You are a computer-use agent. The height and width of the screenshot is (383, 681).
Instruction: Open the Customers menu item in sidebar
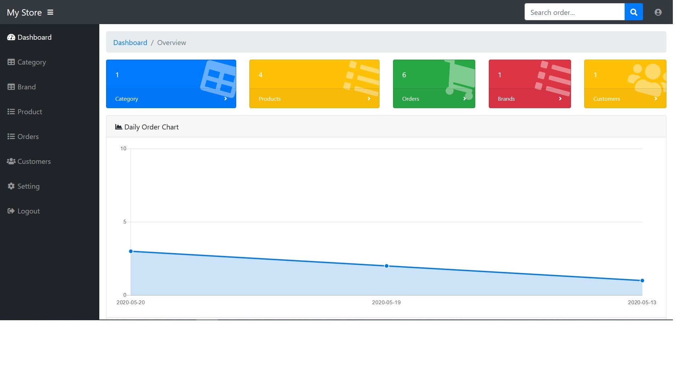pos(34,161)
